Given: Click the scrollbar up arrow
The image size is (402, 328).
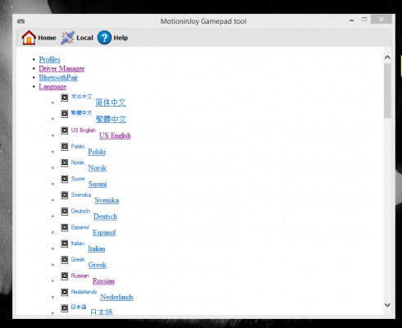Looking at the screenshot, I should (387, 57).
